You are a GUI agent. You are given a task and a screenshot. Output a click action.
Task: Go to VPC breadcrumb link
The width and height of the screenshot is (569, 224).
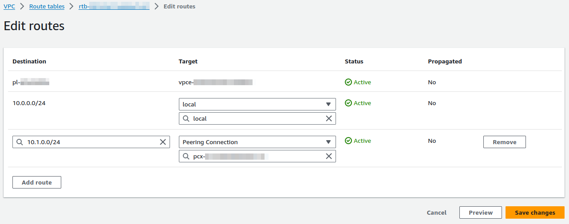(9, 7)
